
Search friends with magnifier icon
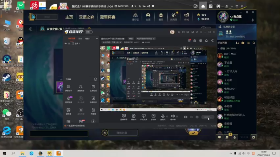pos(254,43)
